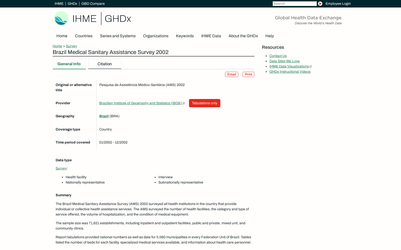Click the 'Global Health Data Exchange' tagline
This screenshot has height=250, width=401.
coord(308,18)
